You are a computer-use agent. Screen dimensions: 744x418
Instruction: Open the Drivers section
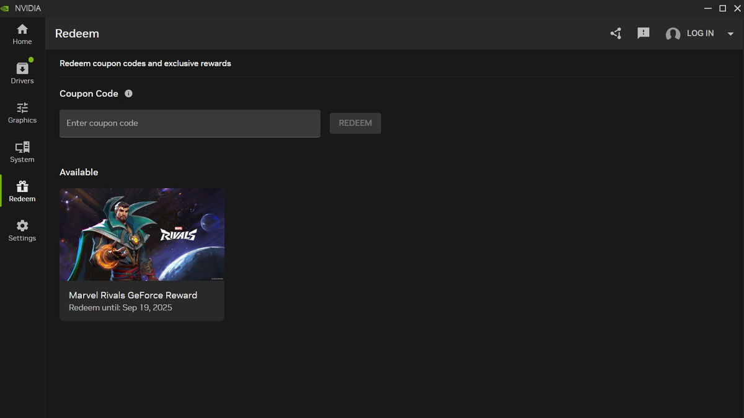22,73
